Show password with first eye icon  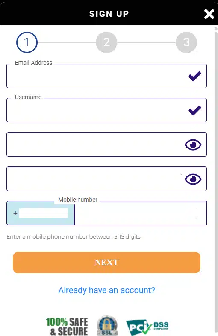193,145
